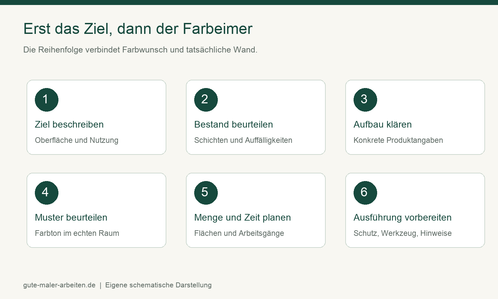Click the number 6 circle badge

(x=365, y=193)
